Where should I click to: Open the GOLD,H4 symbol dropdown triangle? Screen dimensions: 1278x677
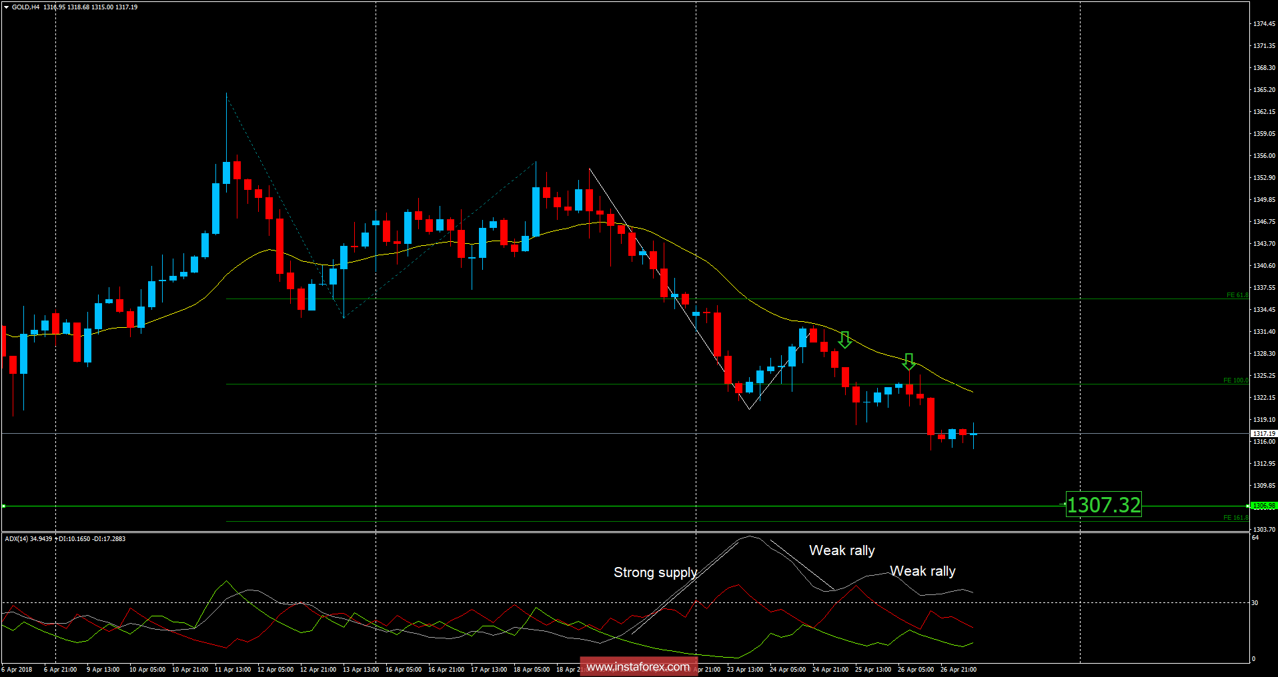click(5, 7)
